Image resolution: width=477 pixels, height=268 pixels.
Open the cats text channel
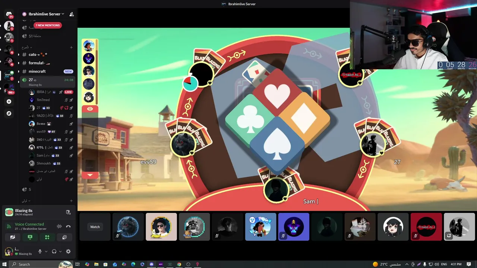pos(47,55)
